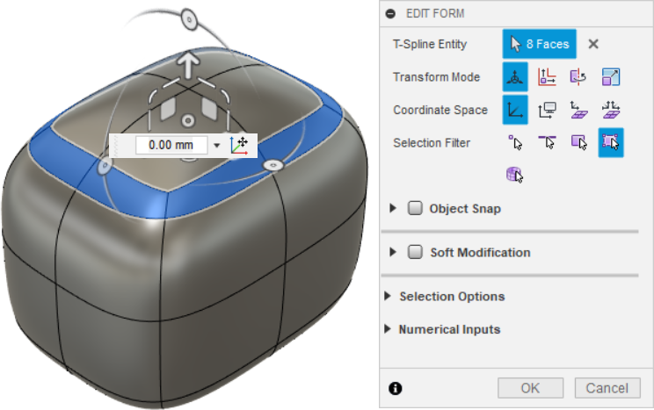Screen dimensions: 654x410
Task: Choose World Space coordinate icon
Action: tap(515, 110)
